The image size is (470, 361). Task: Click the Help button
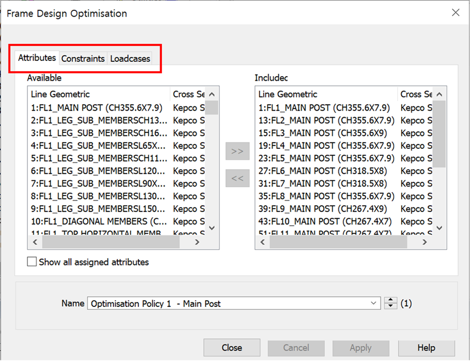point(426,348)
